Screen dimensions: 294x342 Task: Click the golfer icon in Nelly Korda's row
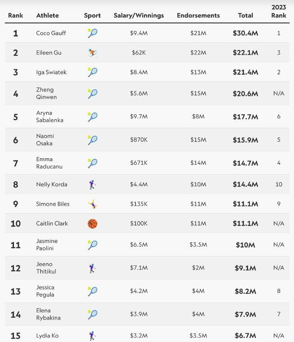(92, 184)
